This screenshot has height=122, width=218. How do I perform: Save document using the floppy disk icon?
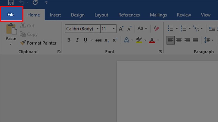[11, 2]
